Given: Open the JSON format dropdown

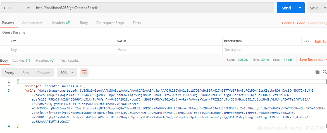Looking at the screenshot, I should [67, 72].
